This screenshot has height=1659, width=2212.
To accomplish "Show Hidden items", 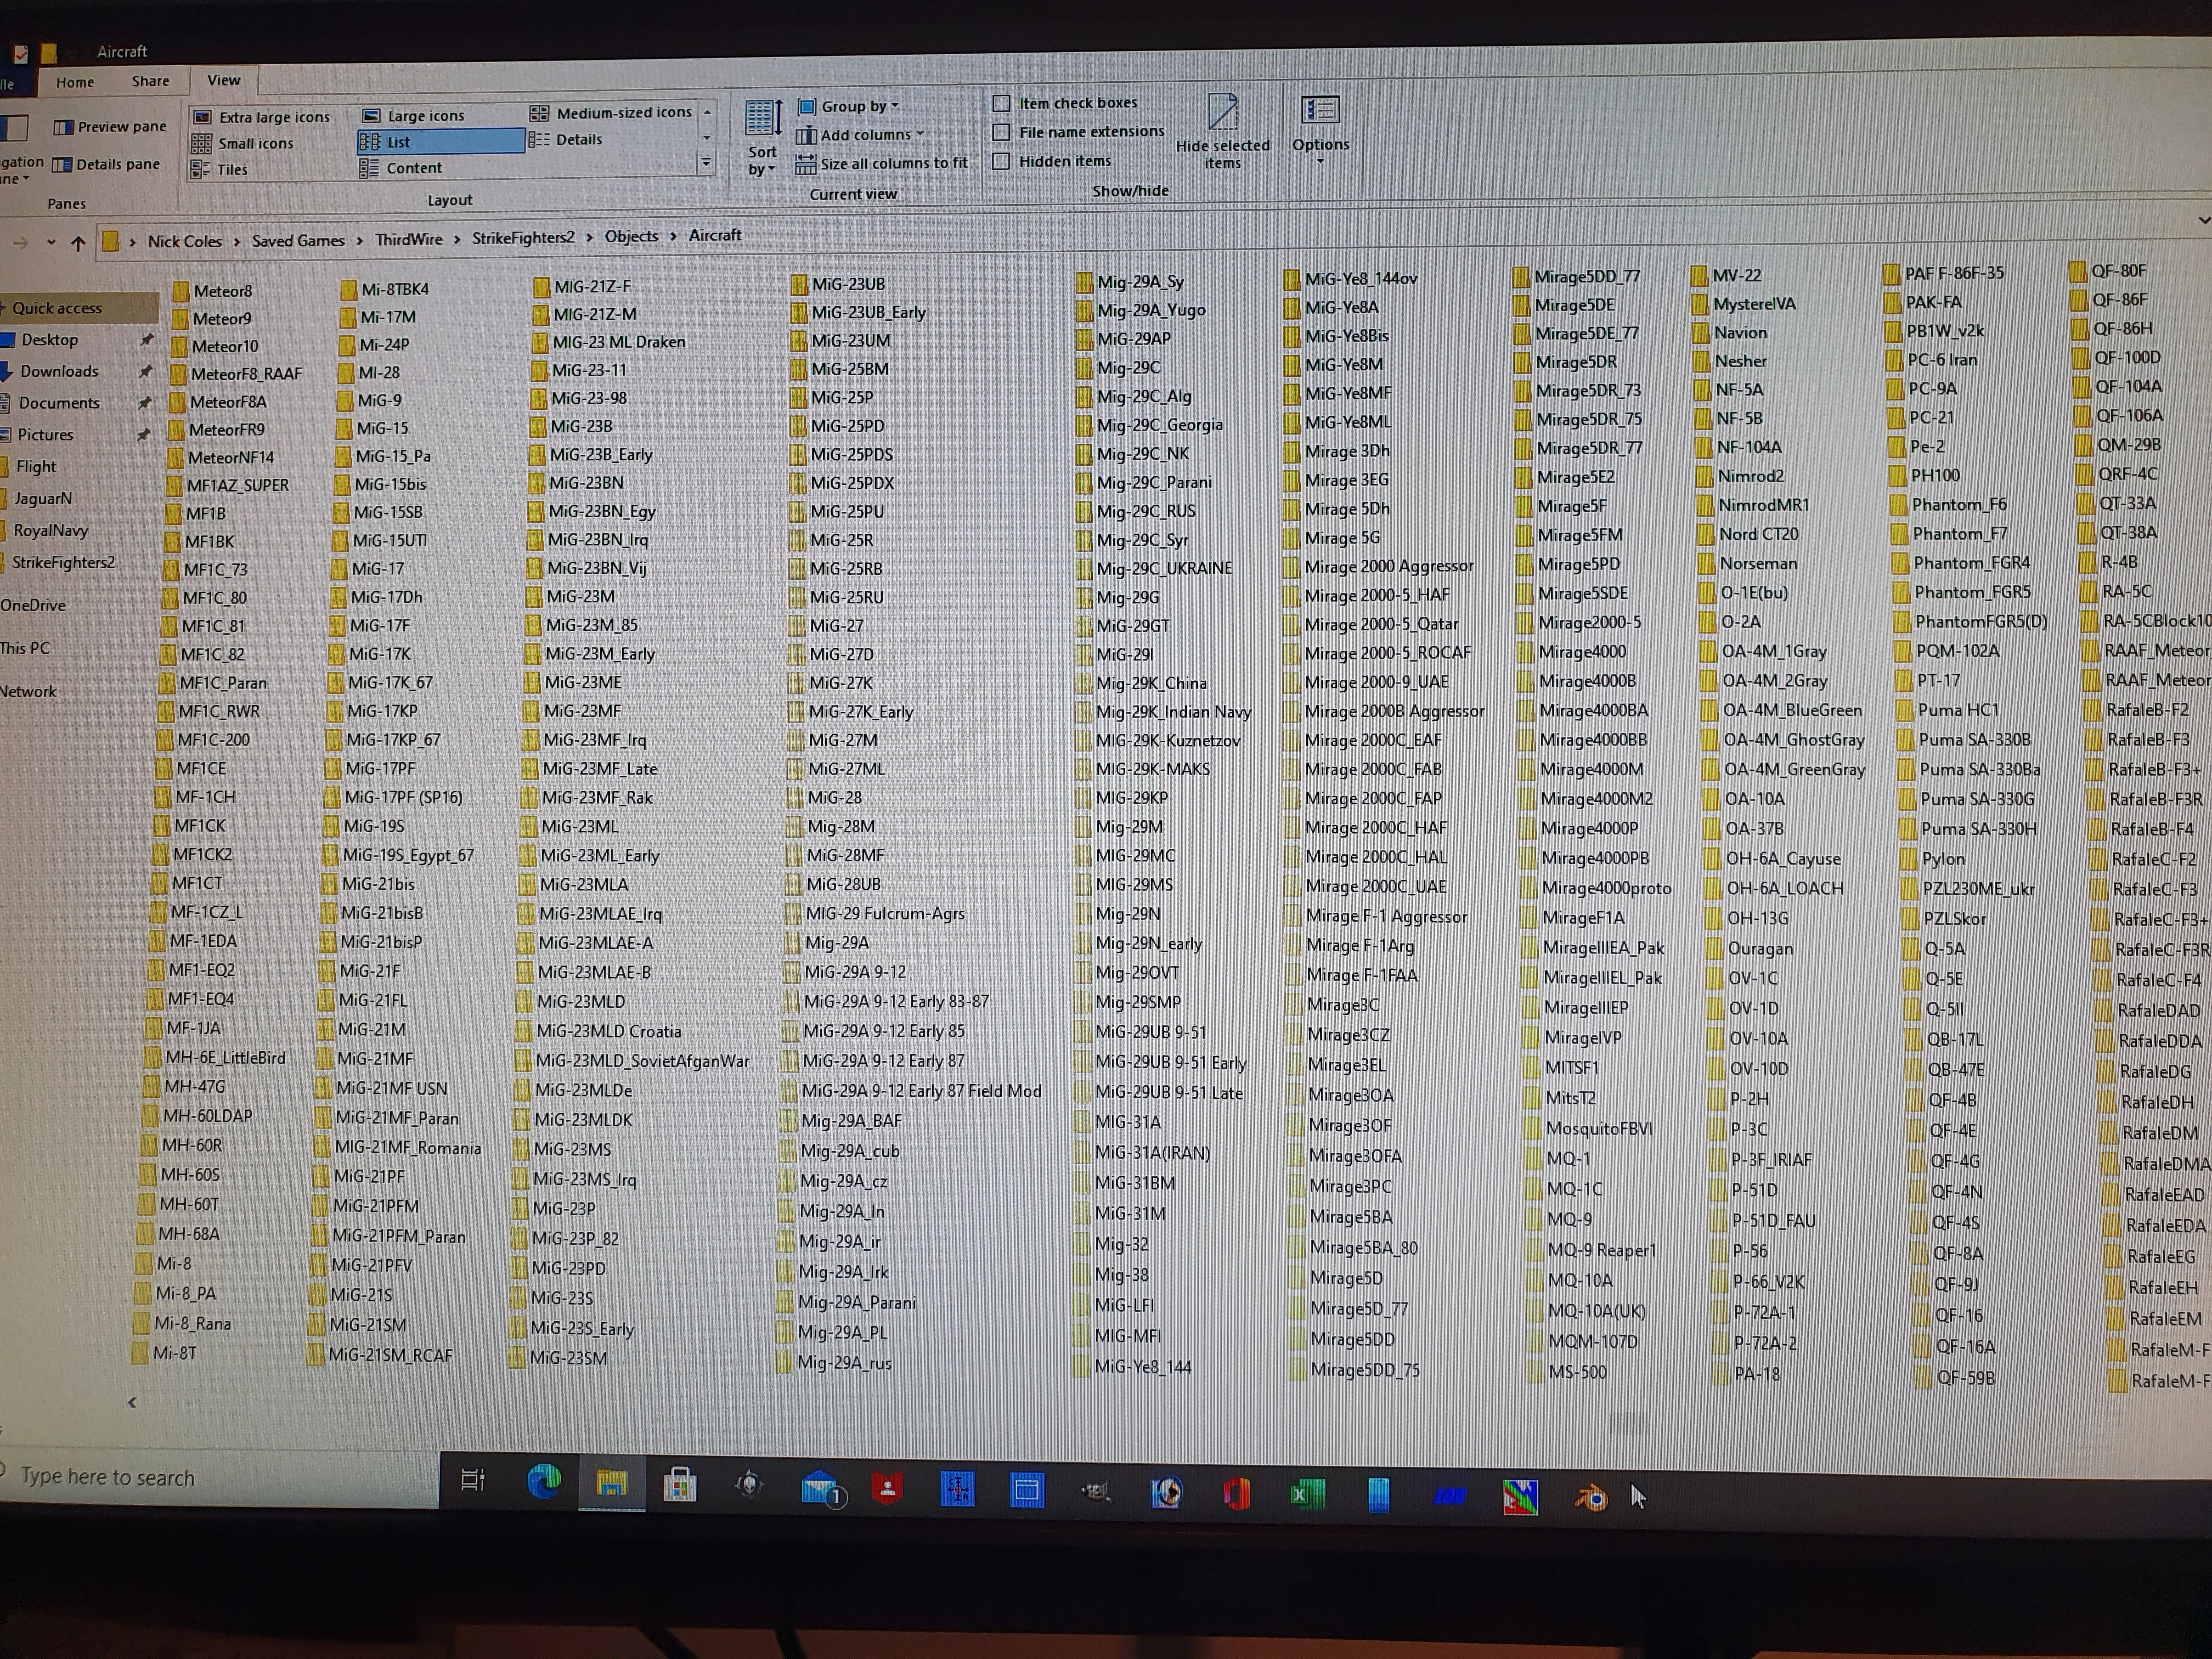I will tap(1052, 160).
